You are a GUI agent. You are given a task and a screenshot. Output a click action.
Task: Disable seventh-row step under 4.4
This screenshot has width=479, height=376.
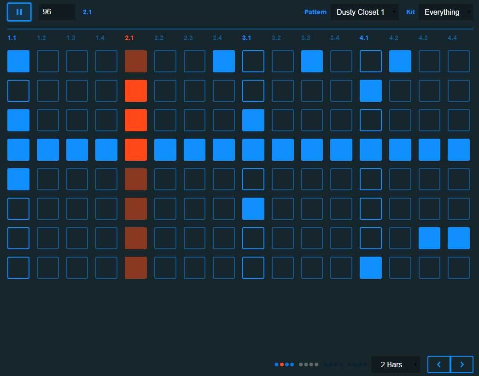pos(459,238)
